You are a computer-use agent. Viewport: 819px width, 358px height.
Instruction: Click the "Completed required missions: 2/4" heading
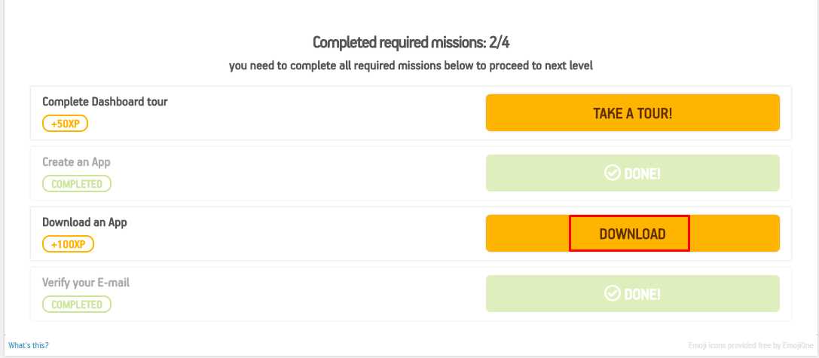(x=411, y=42)
